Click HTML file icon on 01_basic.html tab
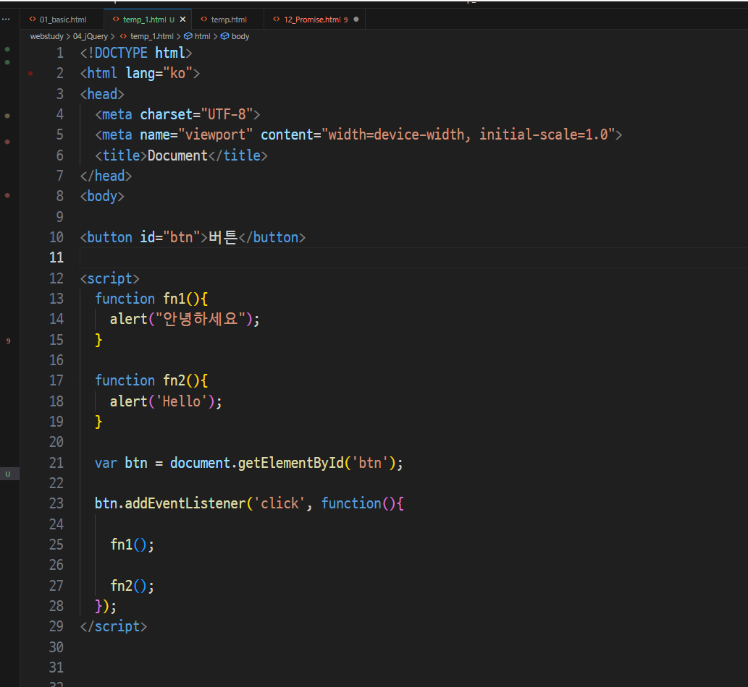This screenshot has width=748, height=687. point(33,19)
